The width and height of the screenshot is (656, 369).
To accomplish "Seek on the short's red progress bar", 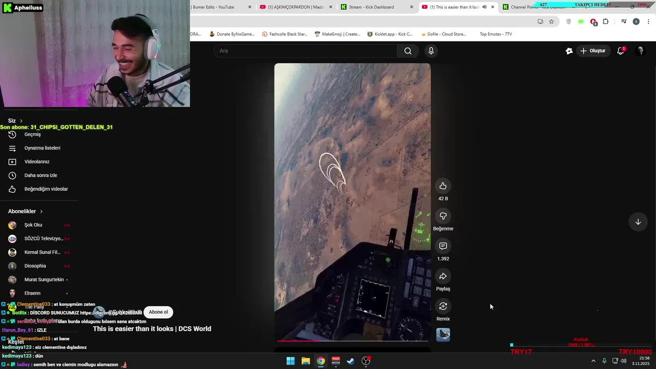I will tap(353, 340).
